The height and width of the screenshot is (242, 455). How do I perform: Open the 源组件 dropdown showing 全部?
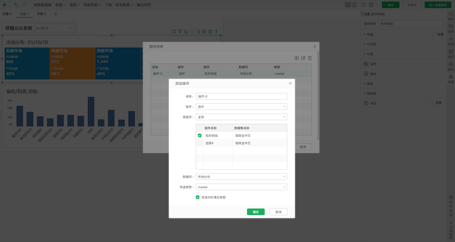241,117
